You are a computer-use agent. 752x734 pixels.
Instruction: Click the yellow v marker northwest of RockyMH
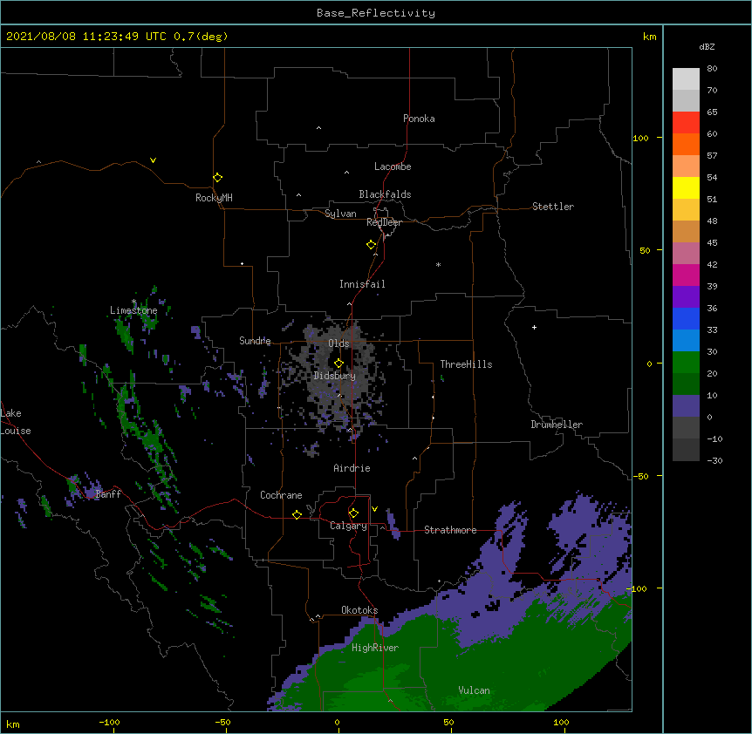(153, 160)
